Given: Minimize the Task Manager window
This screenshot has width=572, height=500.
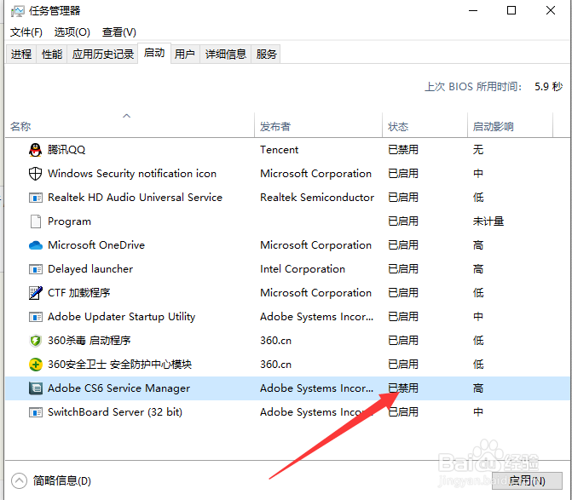Looking at the screenshot, I should tap(473, 10).
